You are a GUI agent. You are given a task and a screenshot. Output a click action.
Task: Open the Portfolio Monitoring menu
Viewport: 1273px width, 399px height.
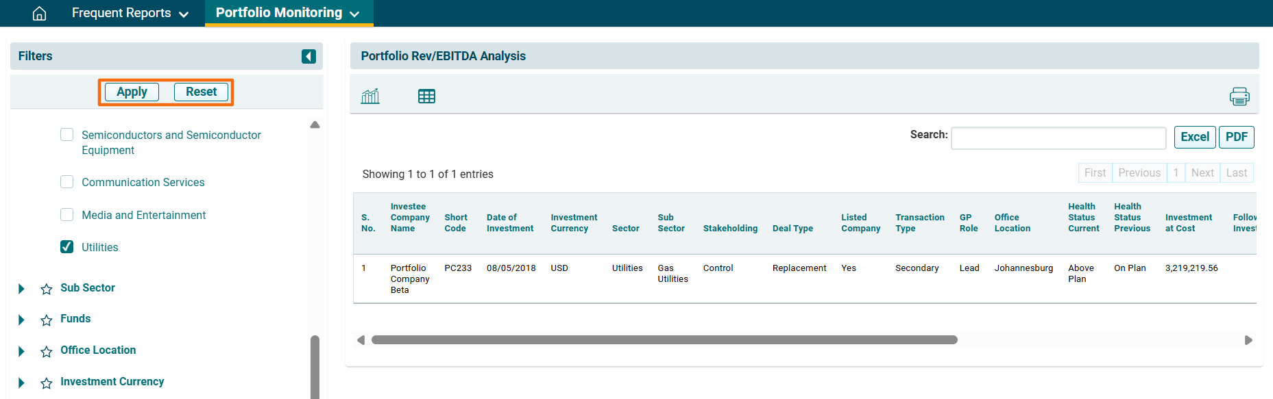pos(288,13)
